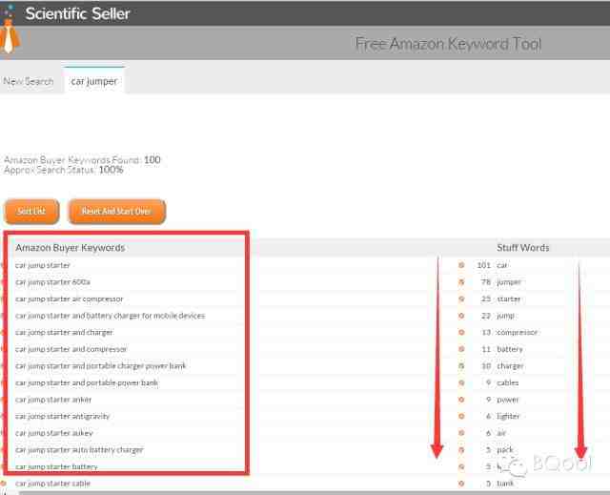This screenshot has height=495, width=610.
Task: Click the stuff word 'charger'
Action: (510, 366)
